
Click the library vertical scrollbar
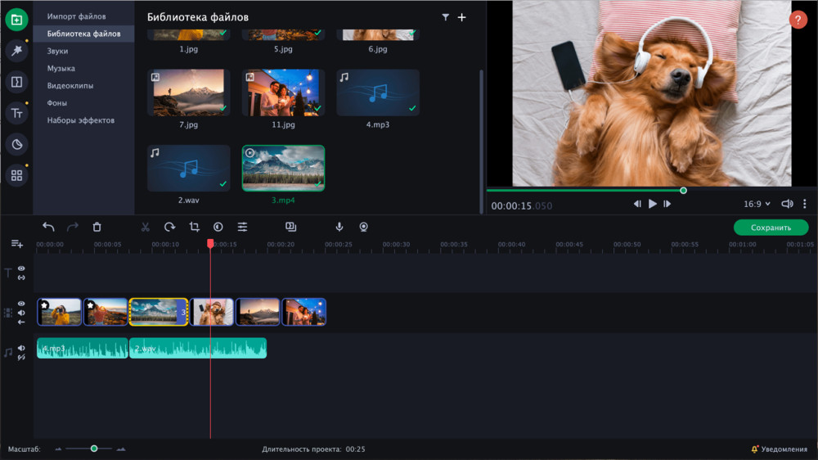(481, 141)
